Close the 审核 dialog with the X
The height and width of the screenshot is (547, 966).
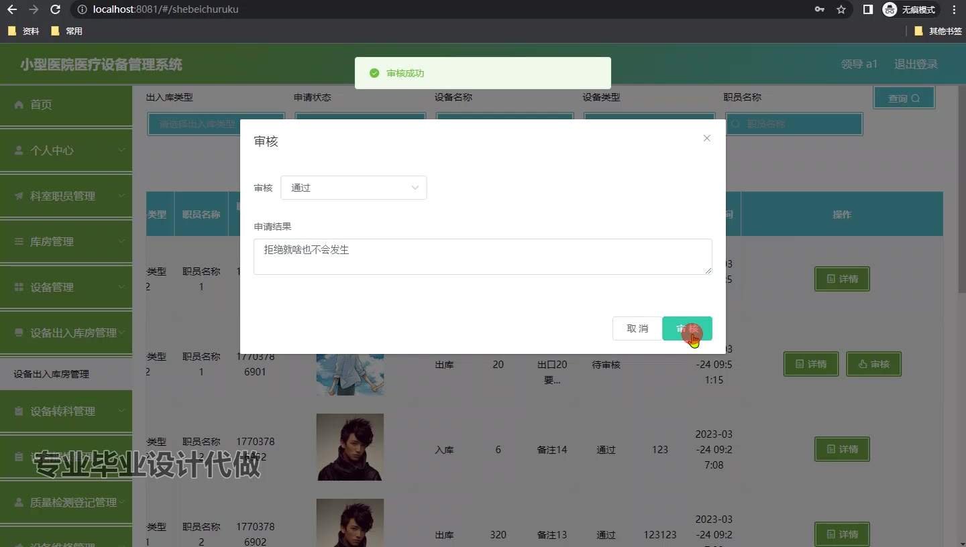coord(706,138)
